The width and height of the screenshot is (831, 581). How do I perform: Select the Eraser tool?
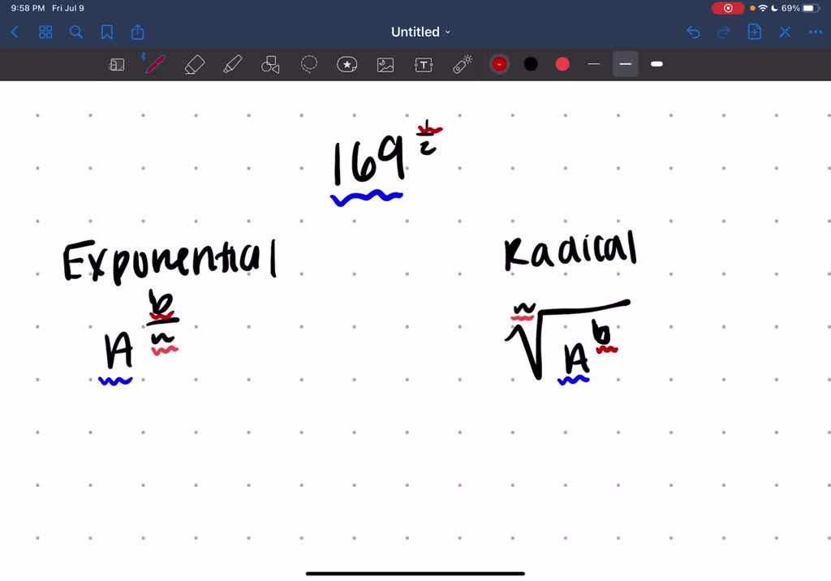coord(194,64)
